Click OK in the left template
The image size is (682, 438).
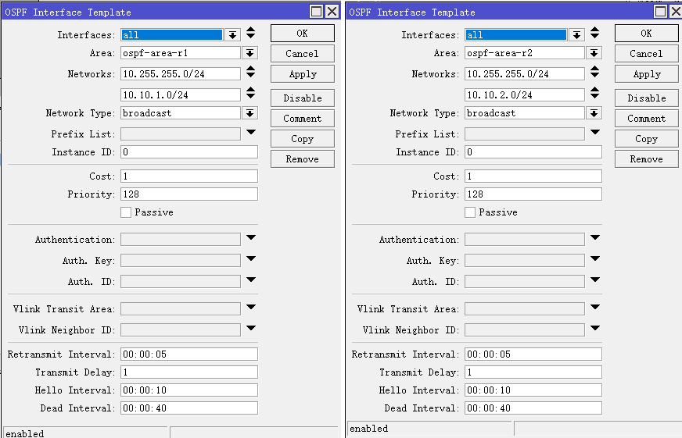pyautogui.click(x=302, y=34)
